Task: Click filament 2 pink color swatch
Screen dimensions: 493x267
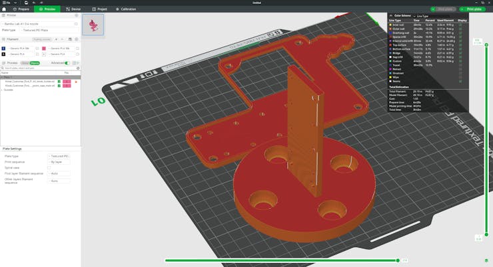Action: (44, 48)
